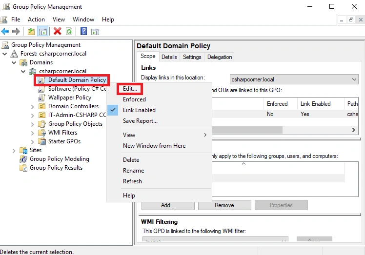Choose Rename from the context menu
Screen dimensions: 365x255
[x=133, y=171]
